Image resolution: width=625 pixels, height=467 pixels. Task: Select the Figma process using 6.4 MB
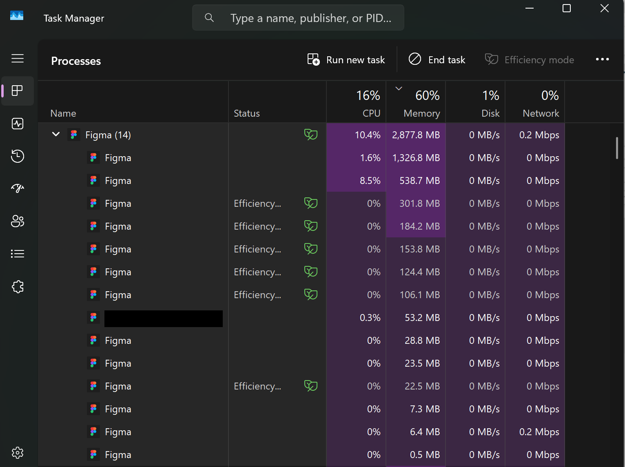click(301, 432)
